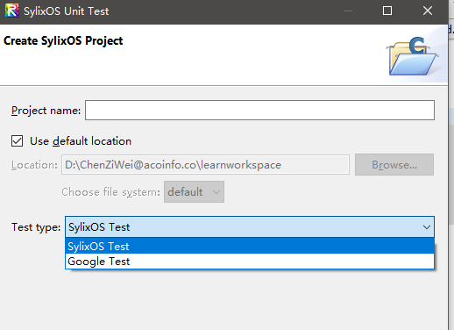Open the Choose file system combo
This screenshot has height=330, width=454.
coord(194,192)
